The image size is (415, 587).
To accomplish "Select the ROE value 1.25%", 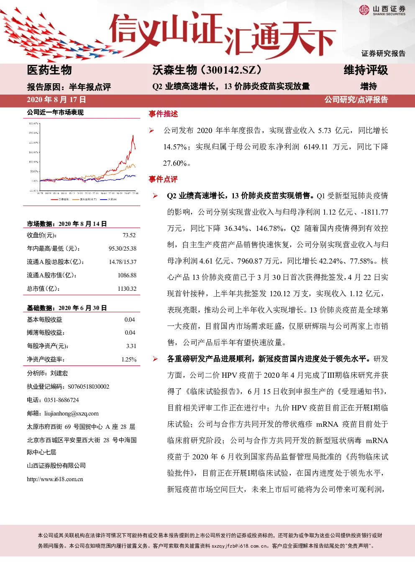I will point(129,359).
